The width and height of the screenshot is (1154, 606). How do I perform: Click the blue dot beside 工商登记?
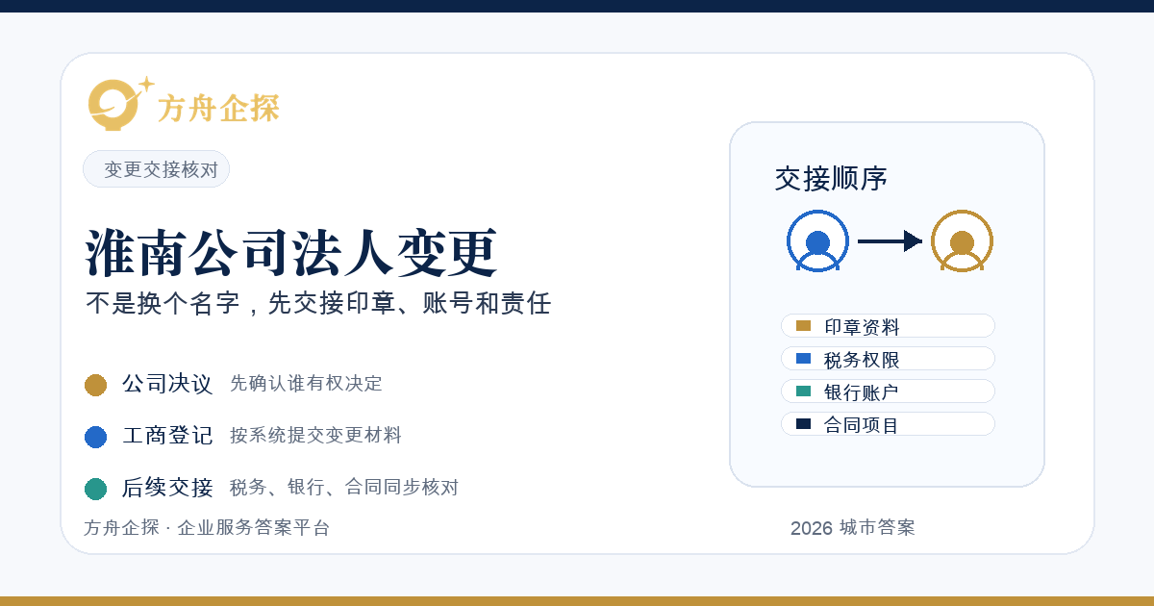95,437
